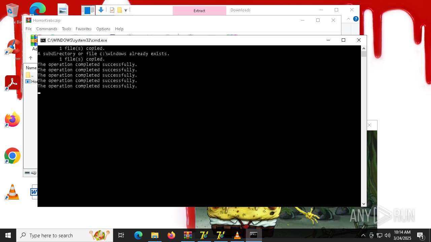
Task: Open the Windows Start menu
Action: [8, 235]
